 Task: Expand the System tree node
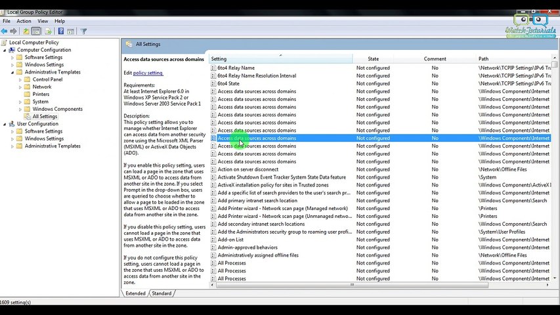[x=20, y=102]
